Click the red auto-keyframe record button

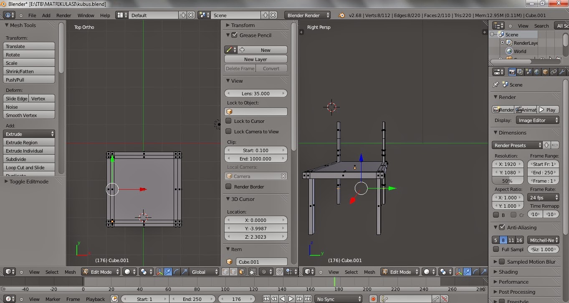pos(373,299)
